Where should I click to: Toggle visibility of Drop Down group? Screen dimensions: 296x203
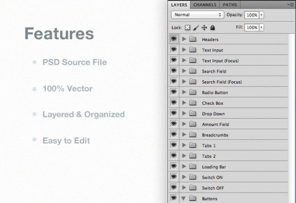coord(174,113)
